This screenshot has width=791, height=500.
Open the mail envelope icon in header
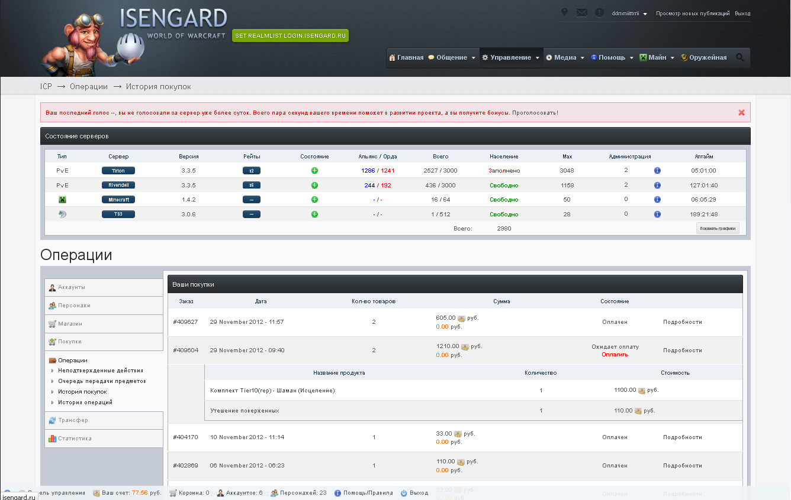tap(582, 13)
